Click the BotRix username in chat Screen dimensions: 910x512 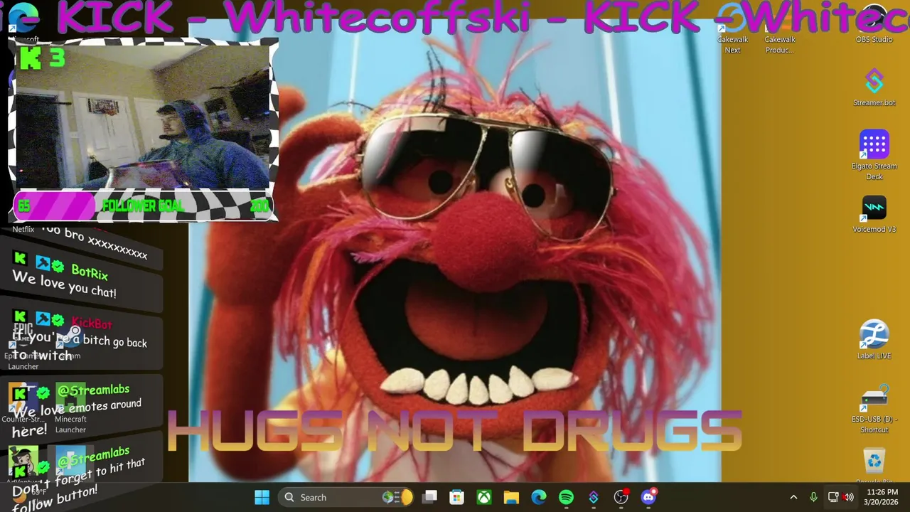pos(90,272)
